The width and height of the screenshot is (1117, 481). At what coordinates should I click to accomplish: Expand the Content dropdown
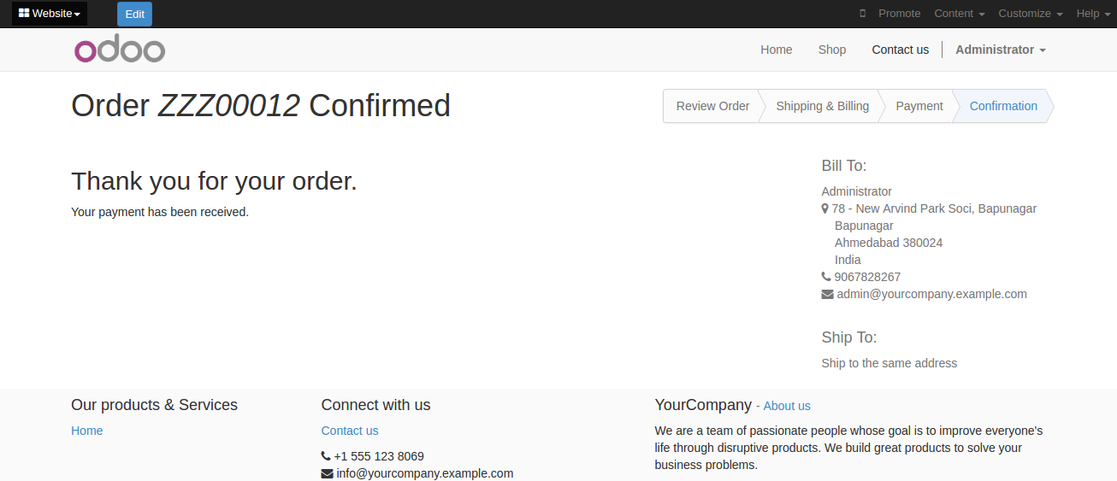(960, 14)
